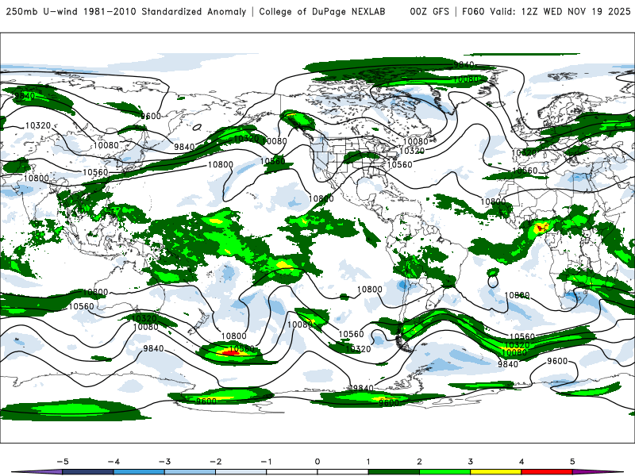Click the "4" colorbar label

pos(521,462)
